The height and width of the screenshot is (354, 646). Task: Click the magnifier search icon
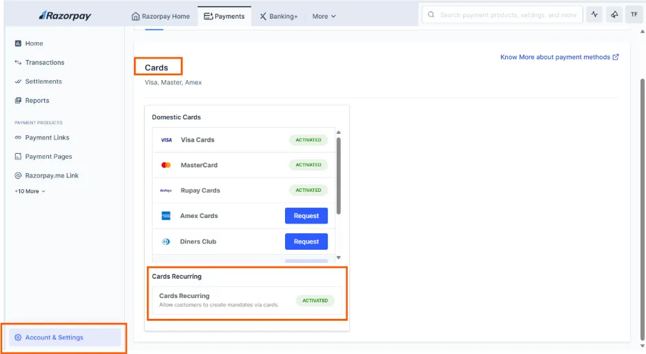pos(431,14)
